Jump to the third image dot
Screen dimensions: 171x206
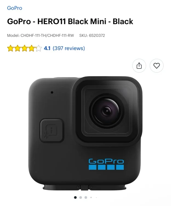click(x=86, y=197)
